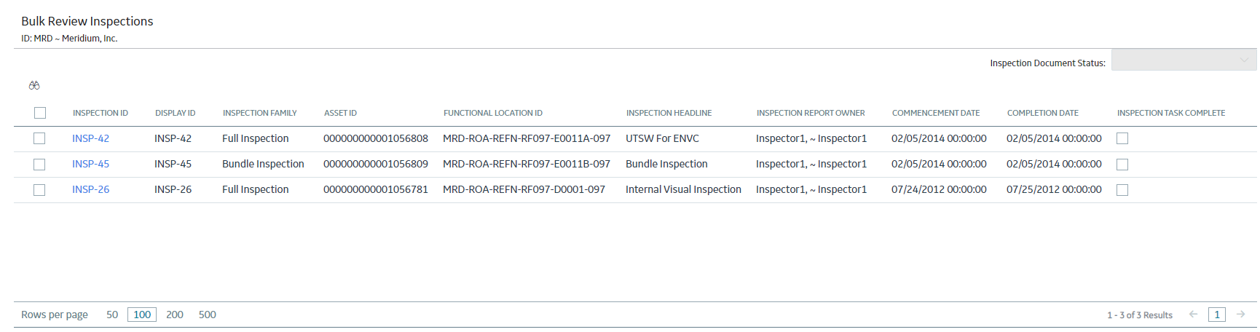Sort by Asset ID column header
The image size is (1260, 332).
click(340, 113)
